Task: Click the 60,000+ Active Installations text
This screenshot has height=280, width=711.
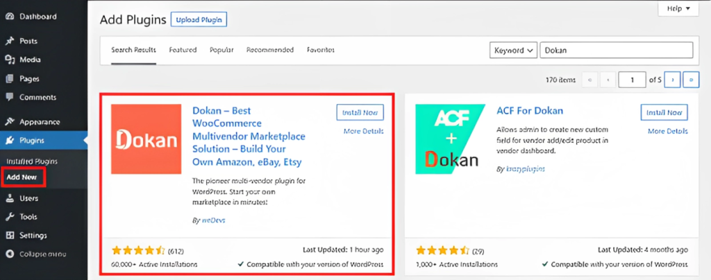Action: (x=154, y=264)
